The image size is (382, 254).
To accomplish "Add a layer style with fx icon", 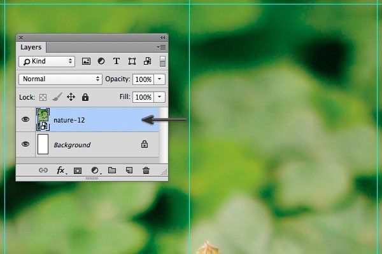I will [60, 170].
